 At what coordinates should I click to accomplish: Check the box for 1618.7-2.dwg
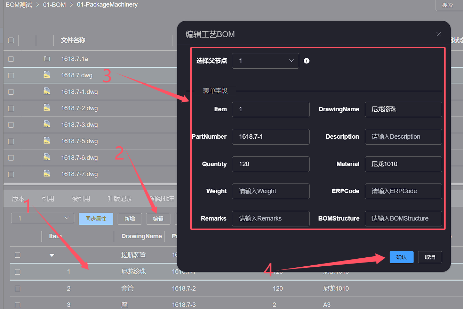[x=11, y=108]
